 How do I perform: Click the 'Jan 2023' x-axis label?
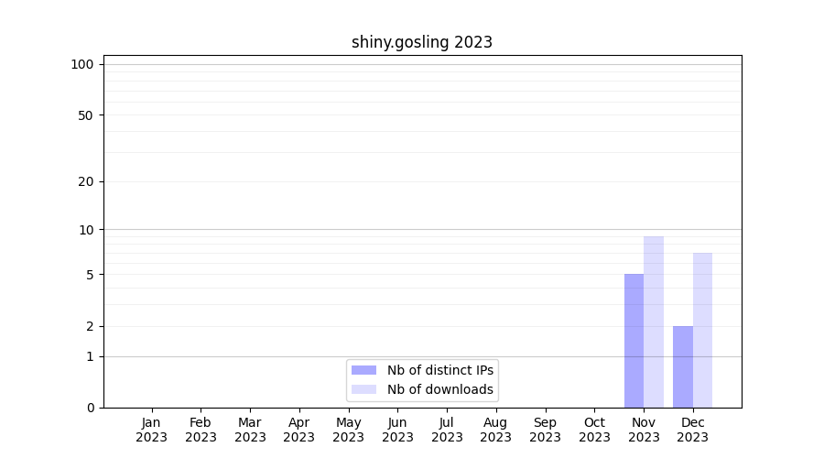(x=151, y=430)
